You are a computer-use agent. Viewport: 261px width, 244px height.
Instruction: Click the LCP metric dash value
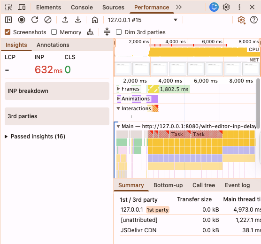(x=7, y=70)
